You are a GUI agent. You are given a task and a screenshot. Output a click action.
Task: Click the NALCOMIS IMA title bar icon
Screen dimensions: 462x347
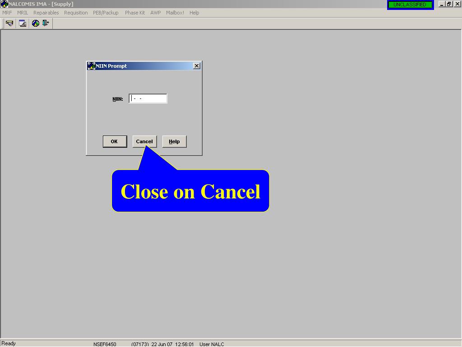coord(4,4)
